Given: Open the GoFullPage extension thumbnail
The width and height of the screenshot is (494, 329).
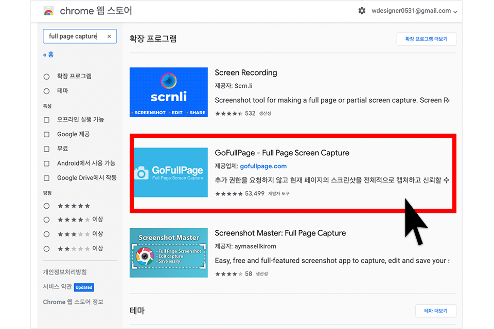Looking at the screenshot, I should [171, 173].
